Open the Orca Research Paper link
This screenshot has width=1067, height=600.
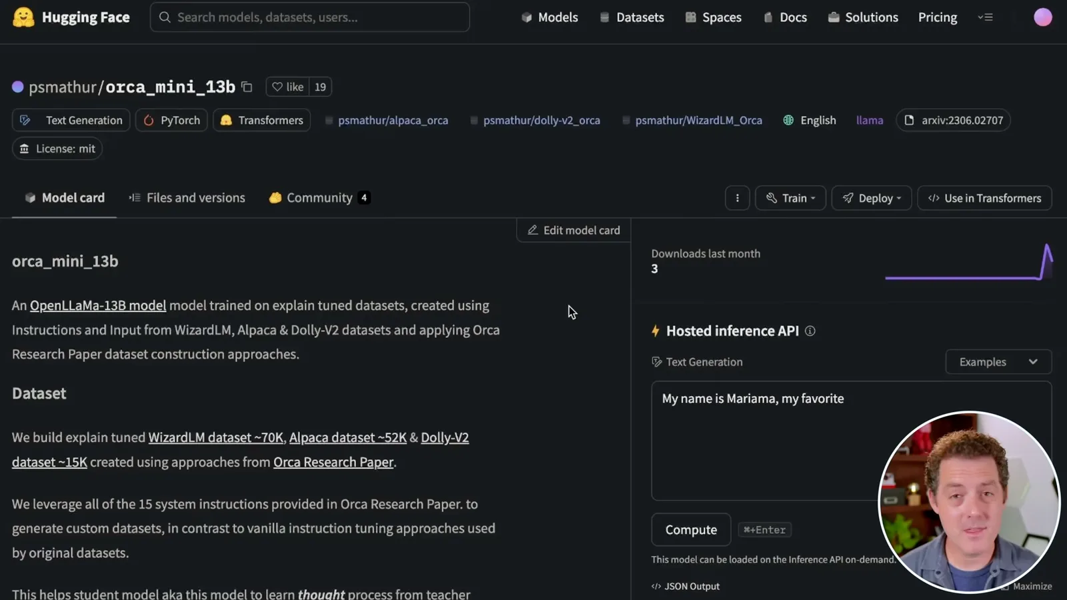(x=333, y=462)
